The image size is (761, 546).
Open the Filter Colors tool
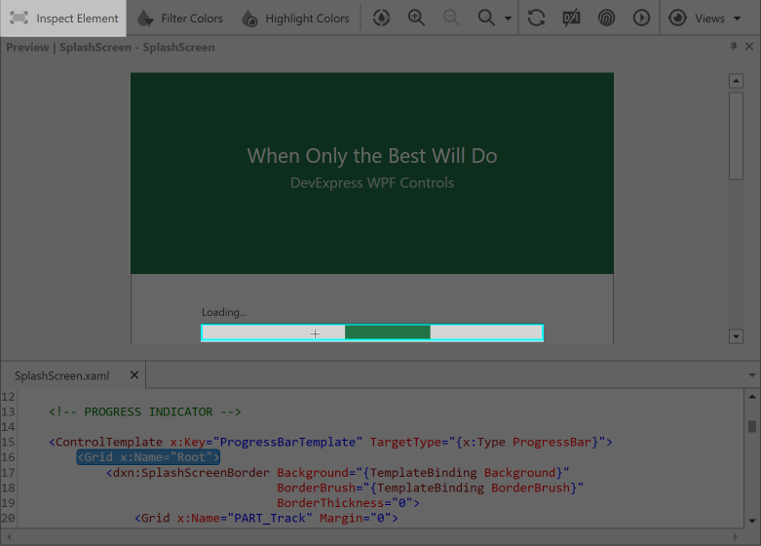click(x=179, y=19)
